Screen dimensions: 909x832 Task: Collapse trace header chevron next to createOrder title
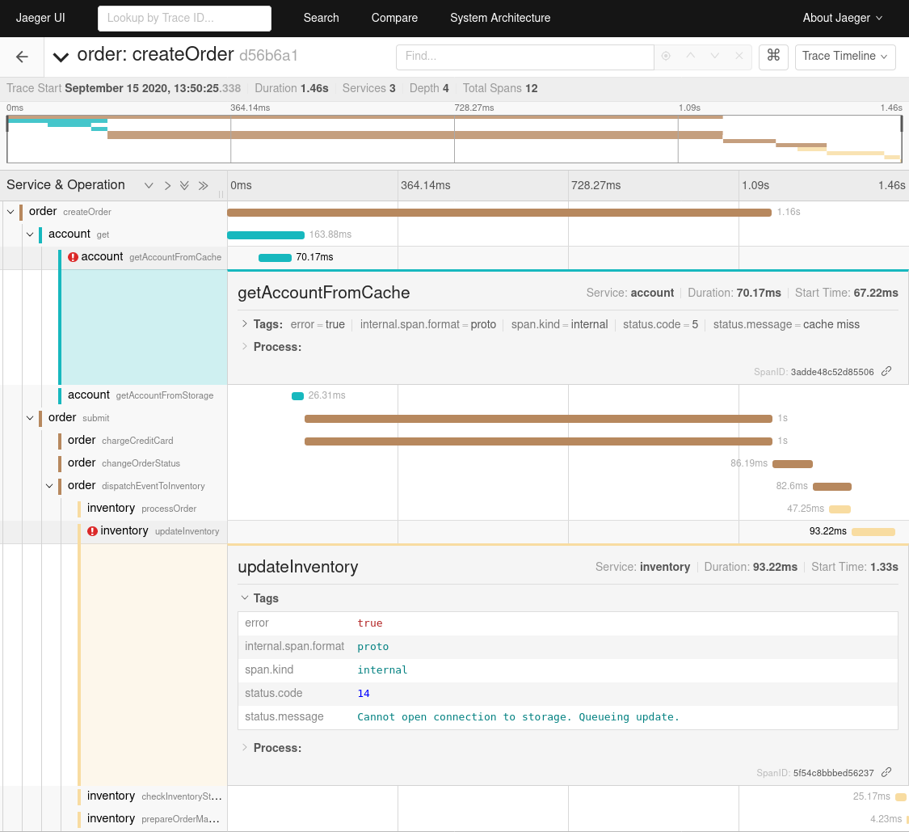[61, 57]
